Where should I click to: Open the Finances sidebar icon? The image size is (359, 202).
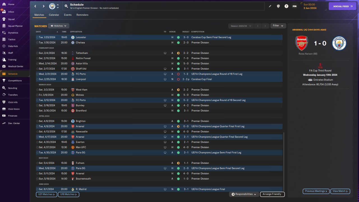[4, 116]
